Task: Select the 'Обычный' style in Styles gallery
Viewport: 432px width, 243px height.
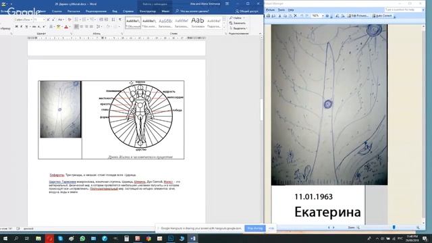Action: tap(133, 22)
